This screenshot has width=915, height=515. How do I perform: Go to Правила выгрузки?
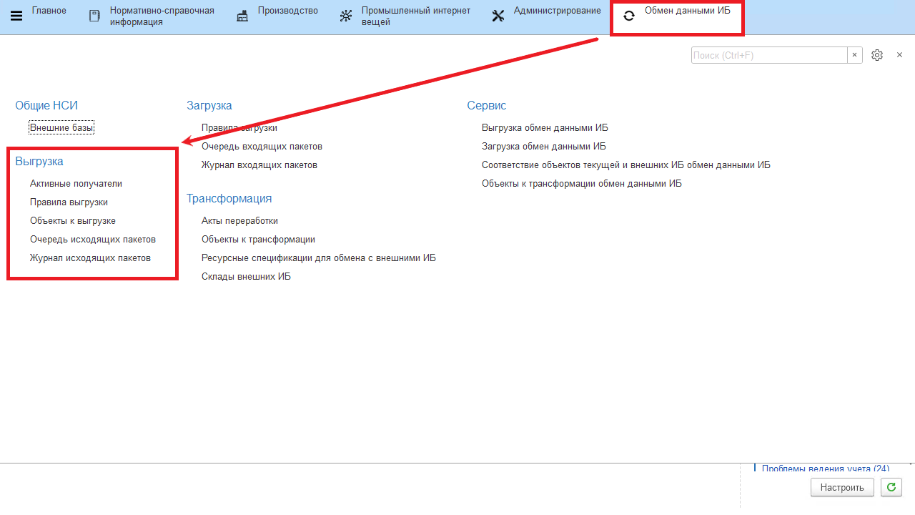click(x=69, y=202)
